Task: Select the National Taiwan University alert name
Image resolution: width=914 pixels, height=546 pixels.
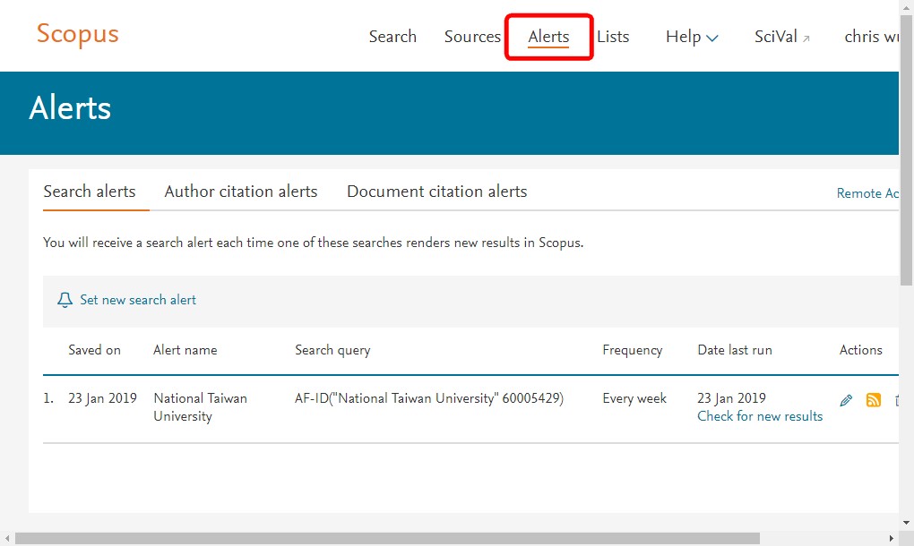Action: [200, 407]
